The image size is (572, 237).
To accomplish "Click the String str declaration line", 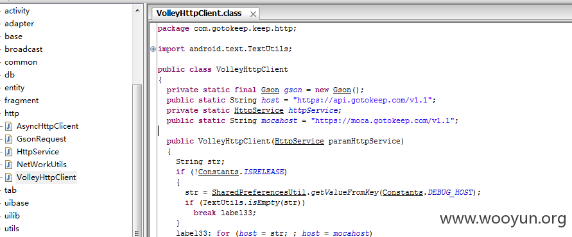I will (x=201, y=161).
